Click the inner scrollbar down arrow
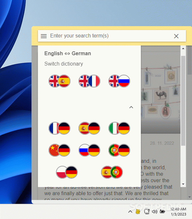Viewport: 192px width, 219px height. (x=183, y=184)
